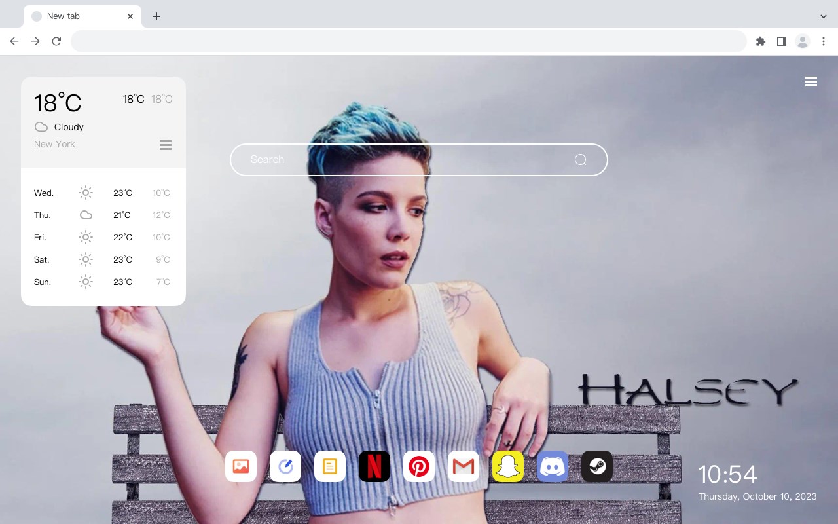Select the Wed. forecast row label

[x=44, y=193]
